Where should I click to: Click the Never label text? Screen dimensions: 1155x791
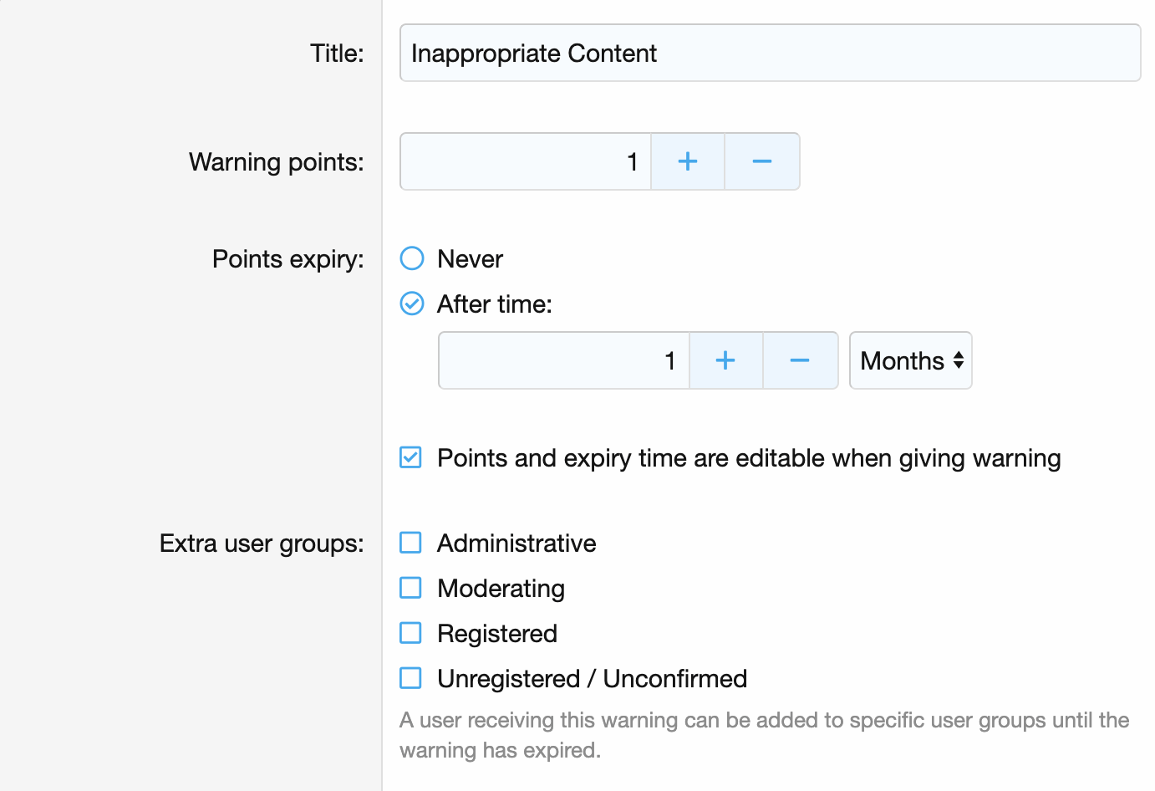(470, 259)
